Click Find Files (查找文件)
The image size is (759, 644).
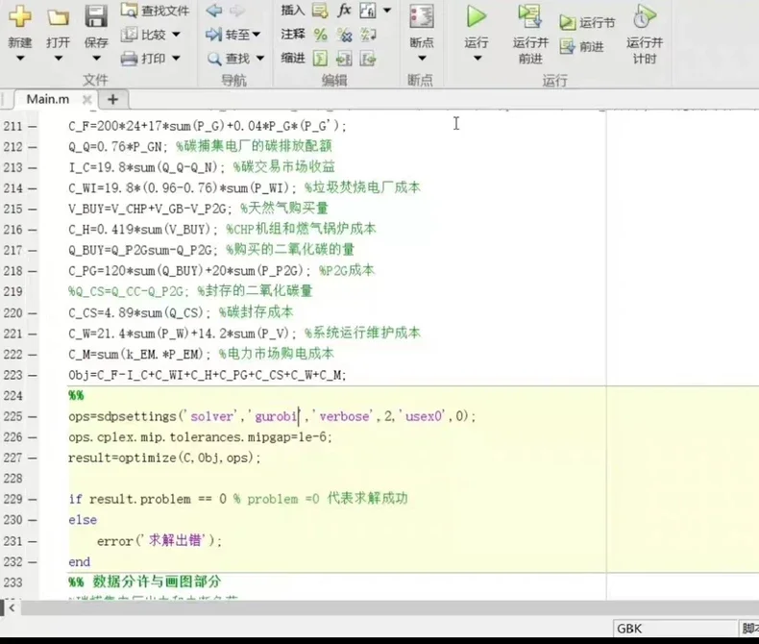[x=155, y=11]
